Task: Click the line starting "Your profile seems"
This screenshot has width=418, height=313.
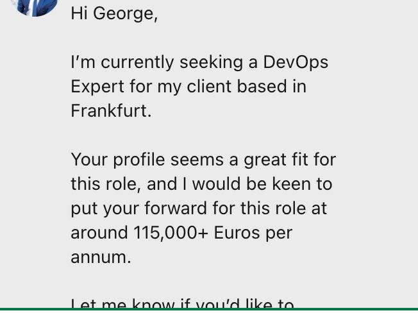Action: tap(203, 160)
